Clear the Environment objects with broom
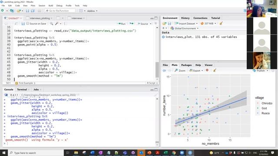 [x=221, y=23]
